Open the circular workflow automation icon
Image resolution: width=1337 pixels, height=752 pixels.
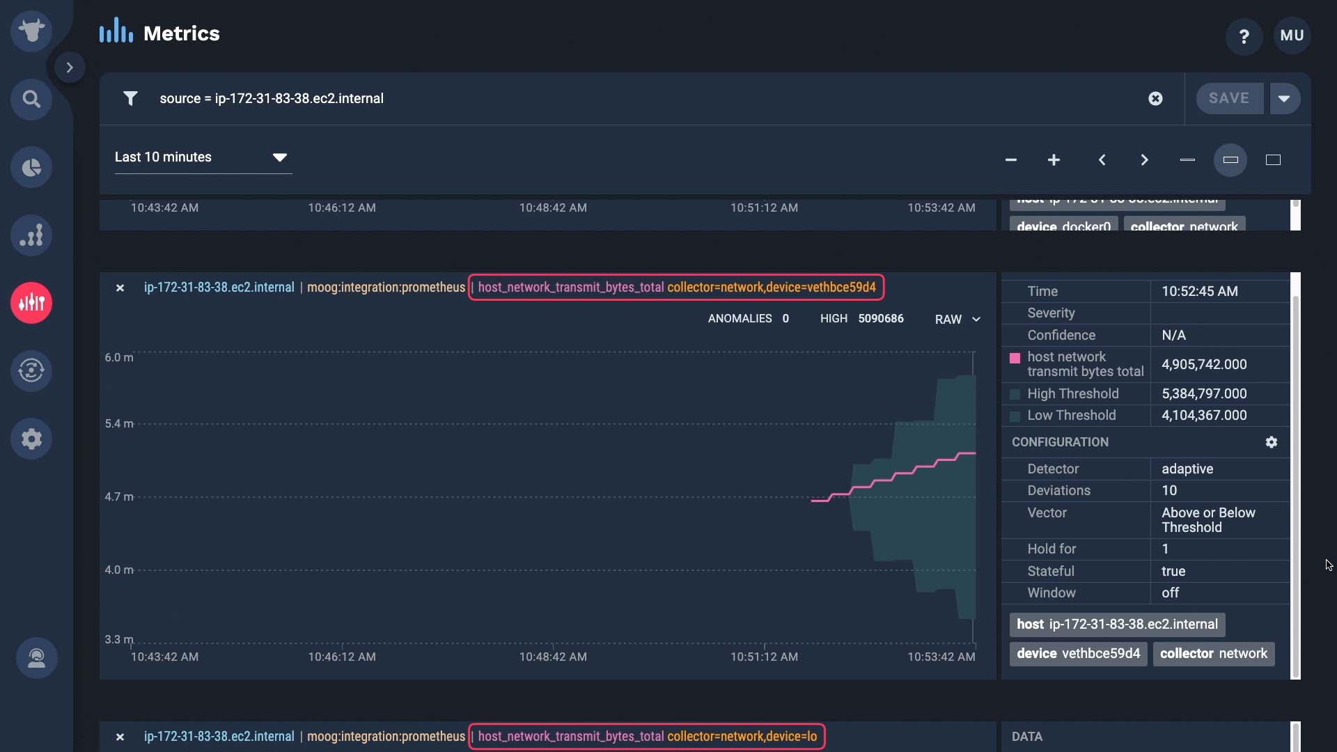[31, 370]
